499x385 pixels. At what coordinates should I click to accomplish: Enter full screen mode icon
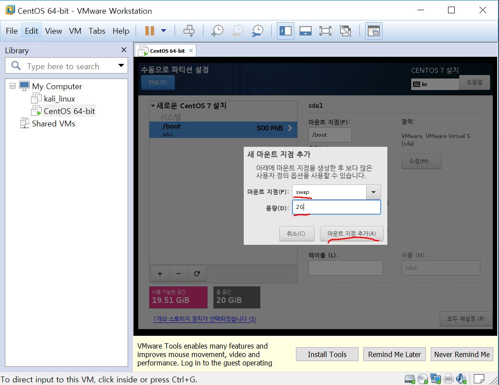pyautogui.click(x=325, y=31)
